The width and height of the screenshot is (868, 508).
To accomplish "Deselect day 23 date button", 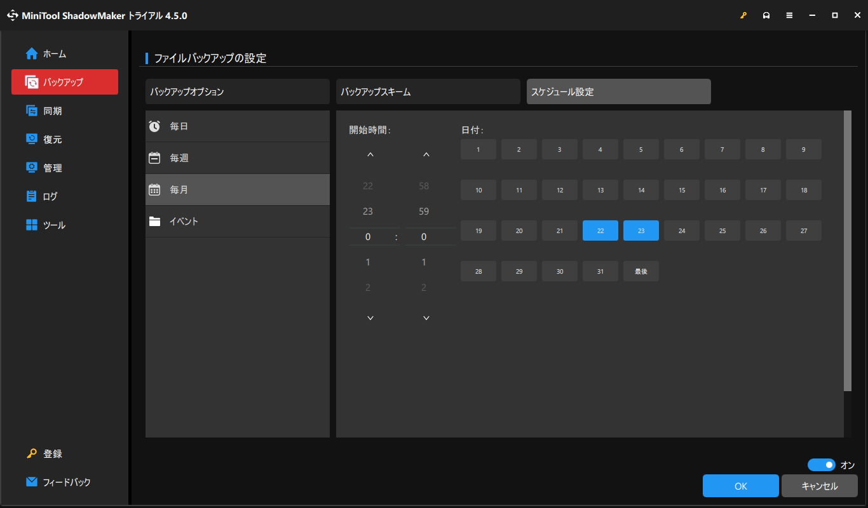I will point(641,231).
